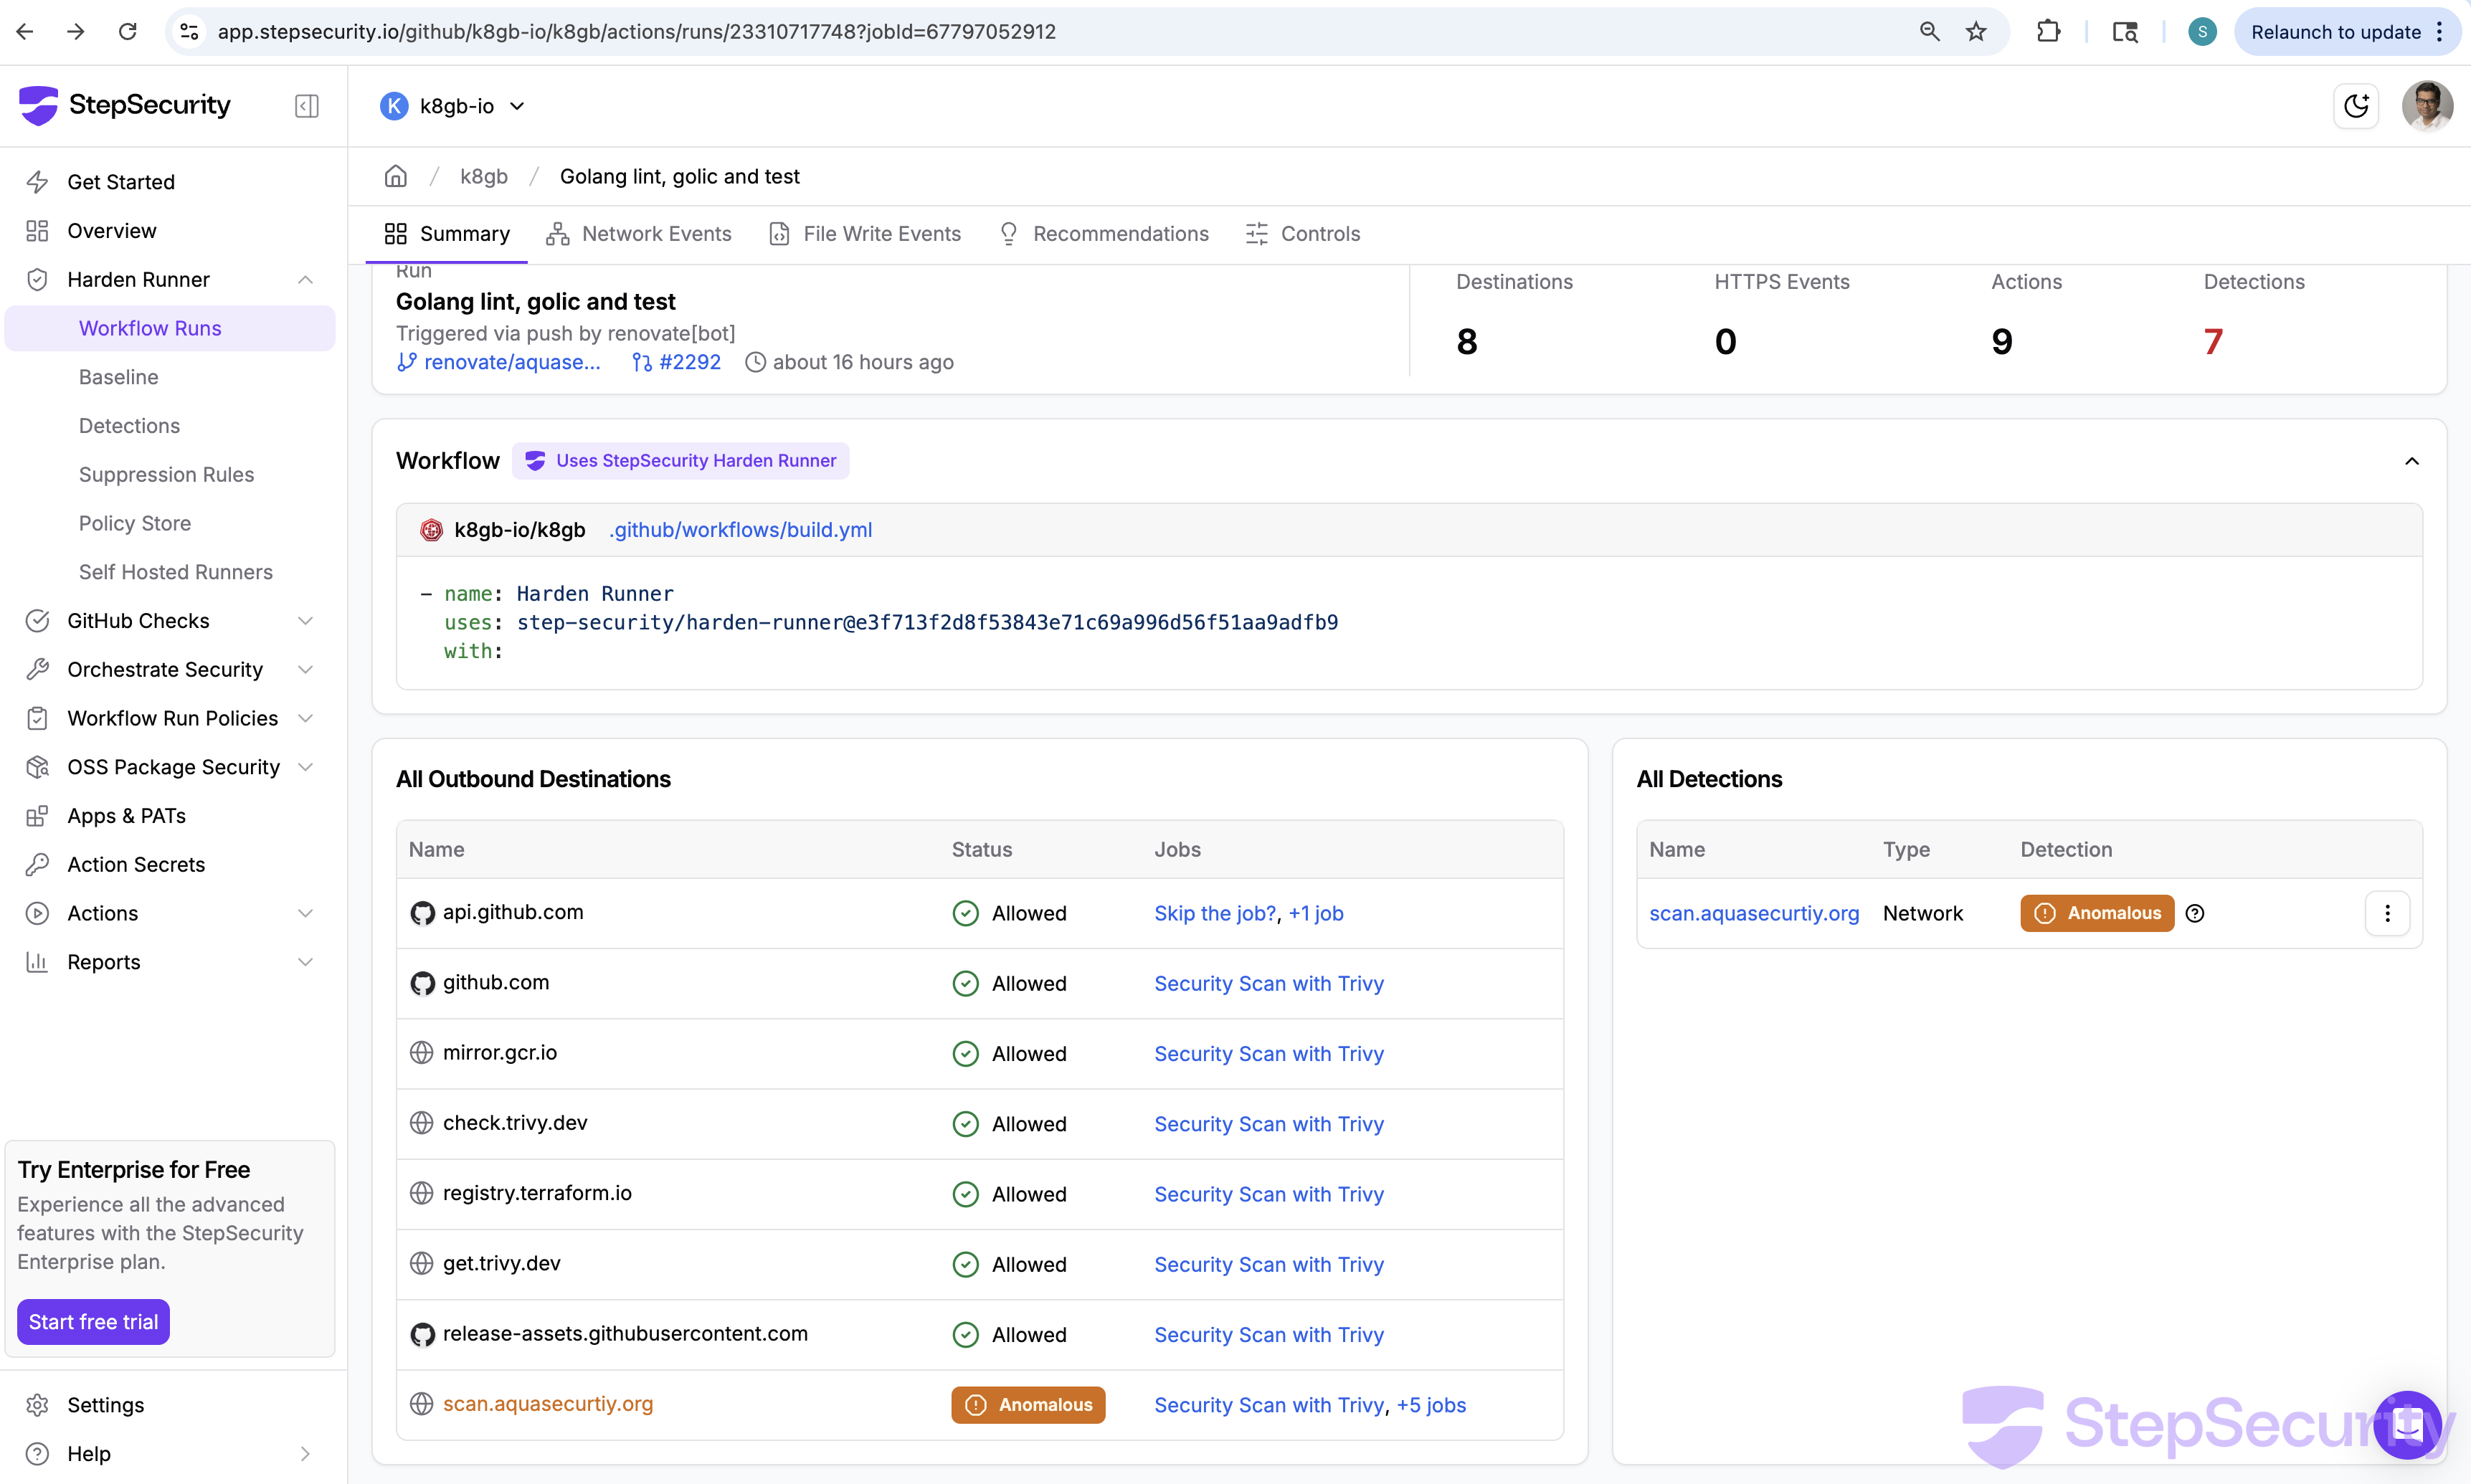Click the home breadcrumb icon
Viewport: 2471px width, 1484px height.
click(x=396, y=176)
